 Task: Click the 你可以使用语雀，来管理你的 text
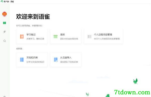tap(29, 26)
